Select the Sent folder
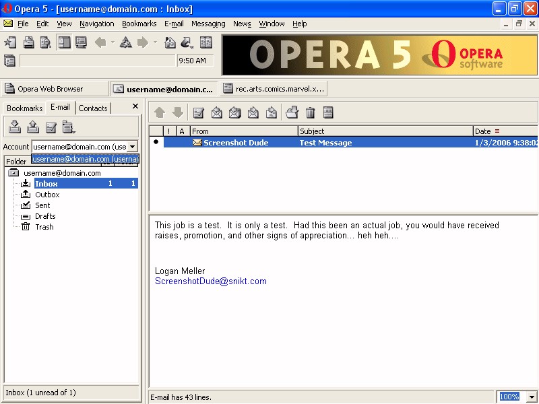The image size is (539, 404). point(42,205)
